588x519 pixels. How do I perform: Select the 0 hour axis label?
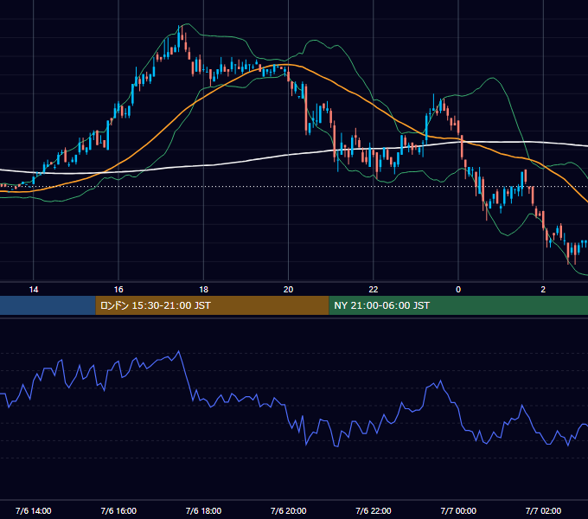click(x=458, y=290)
